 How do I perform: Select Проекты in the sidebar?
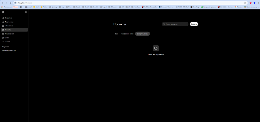[14, 30]
